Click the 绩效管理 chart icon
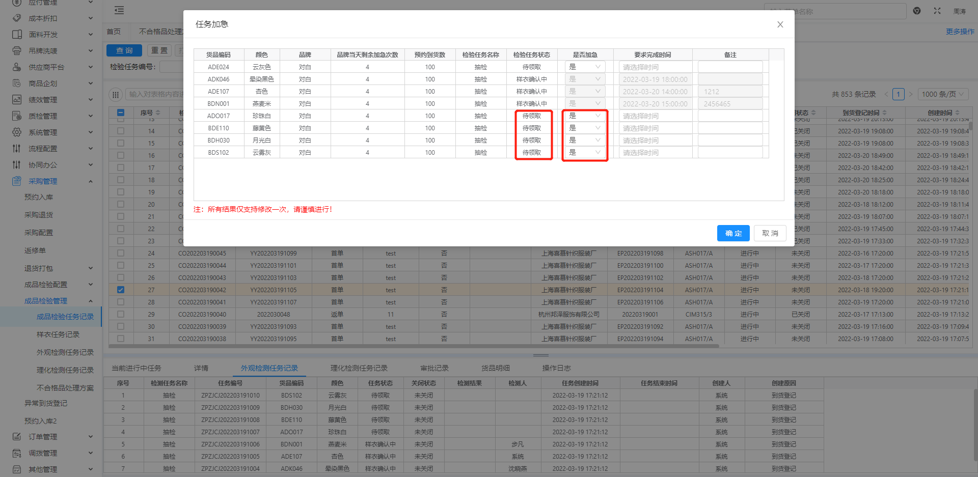978x477 pixels. coord(17,100)
